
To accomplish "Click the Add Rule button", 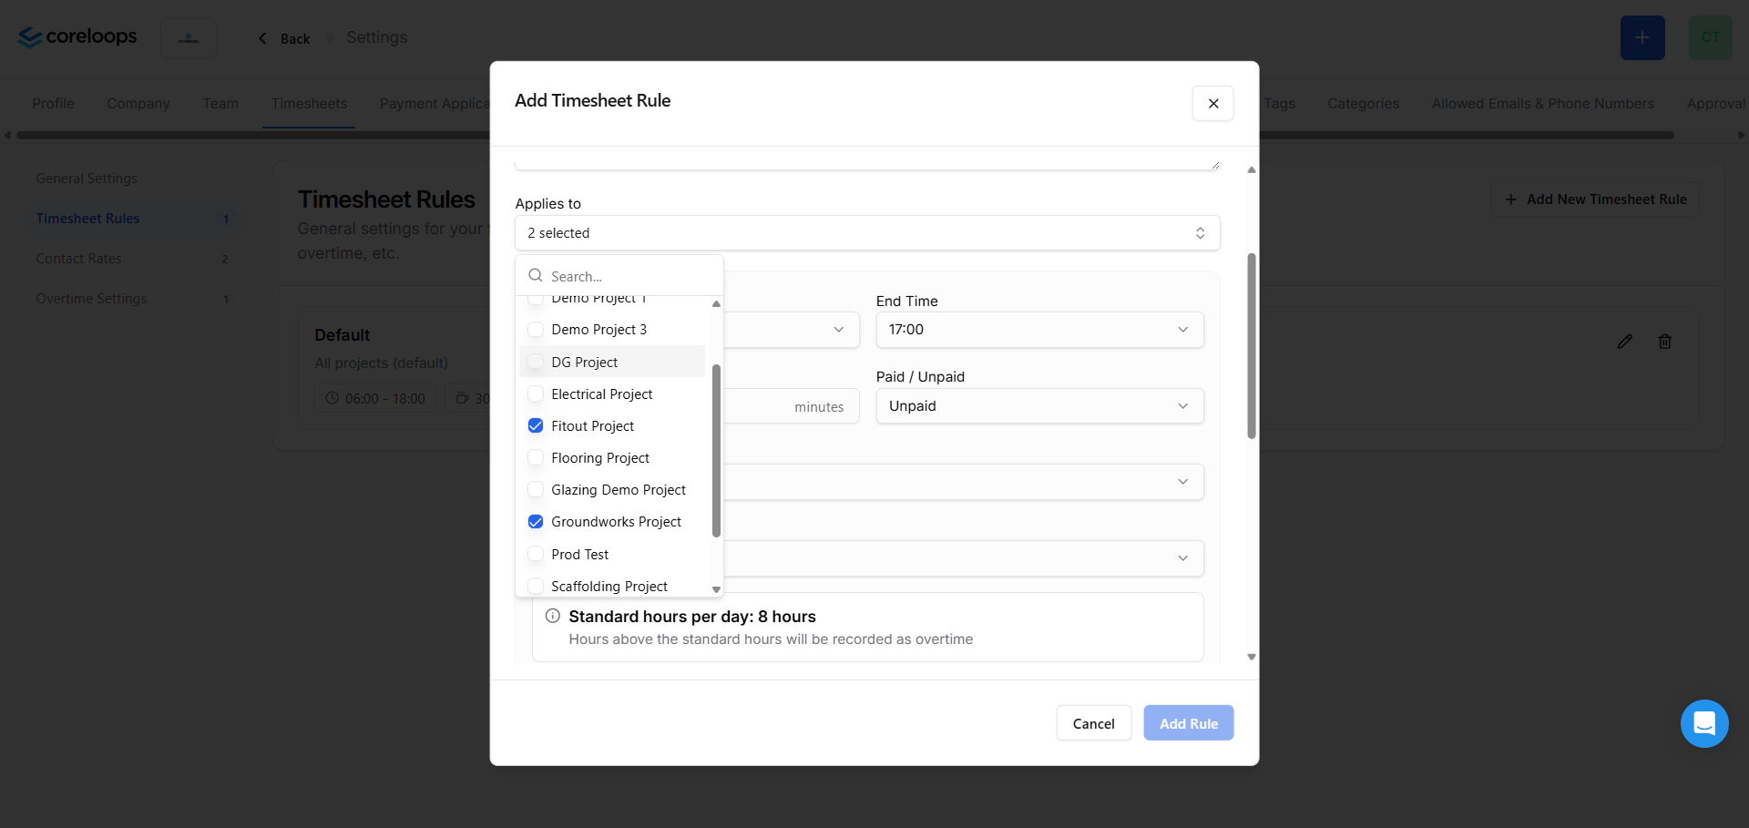I will click(x=1188, y=723).
